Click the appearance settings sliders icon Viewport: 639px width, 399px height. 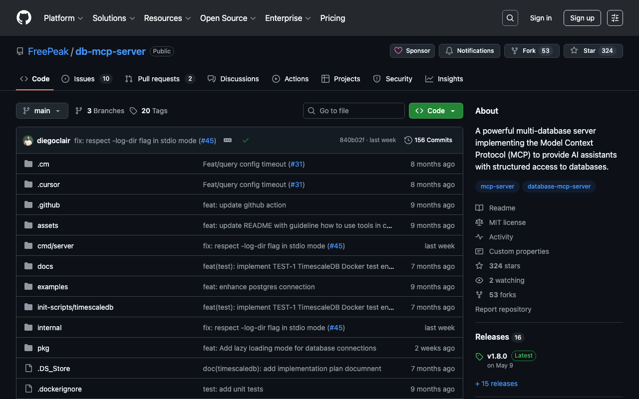[615, 18]
